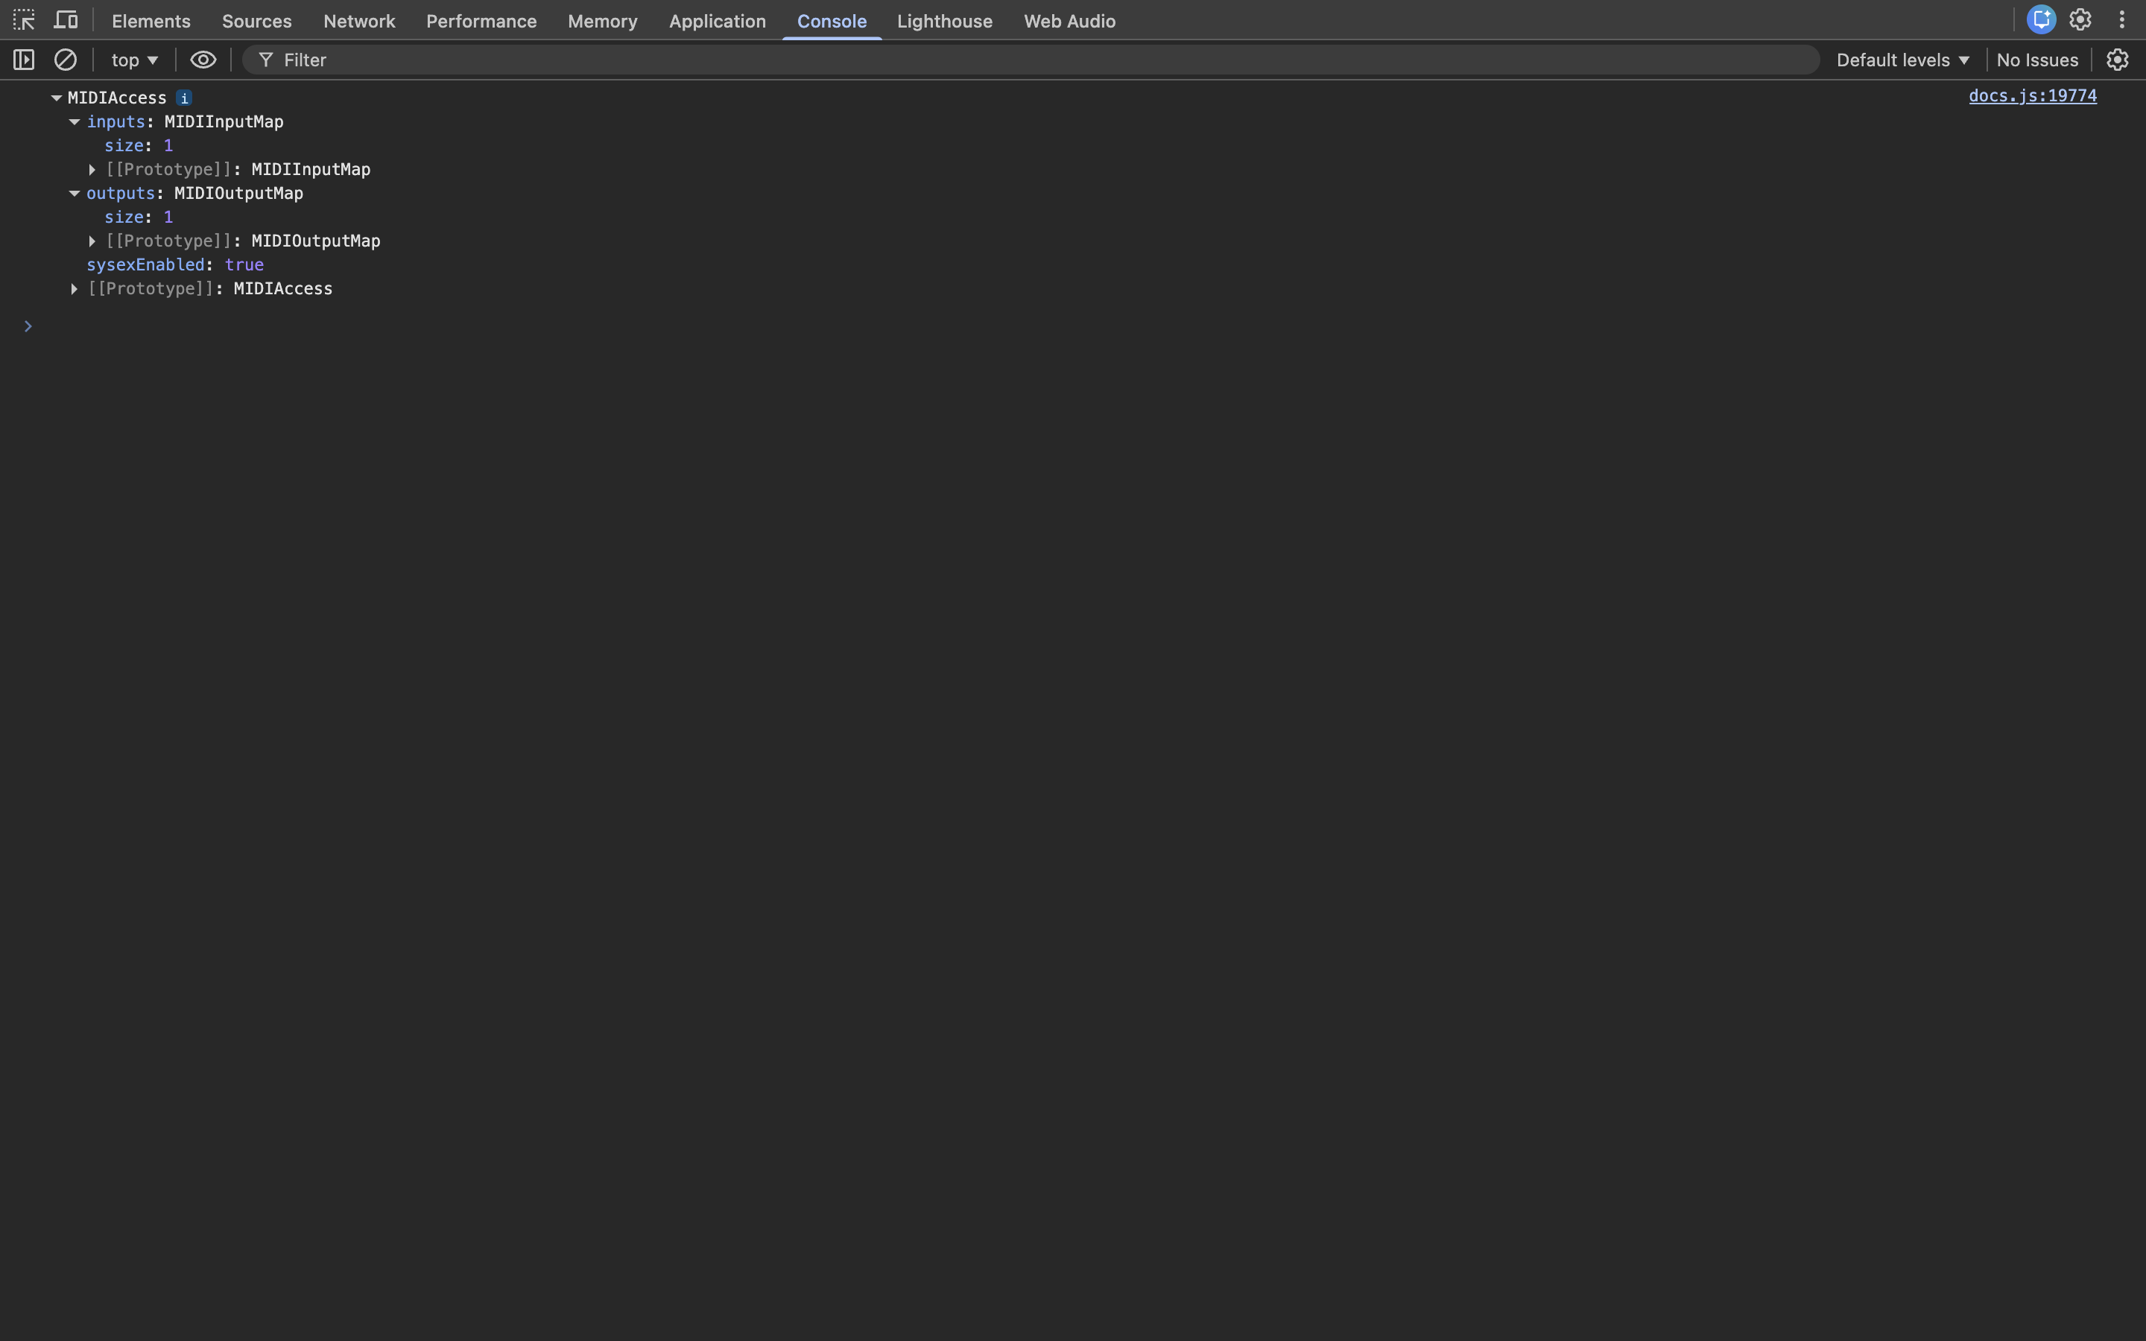The width and height of the screenshot is (2146, 1341).
Task: Show the console sidebar panel
Action: (x=24, y=60)
